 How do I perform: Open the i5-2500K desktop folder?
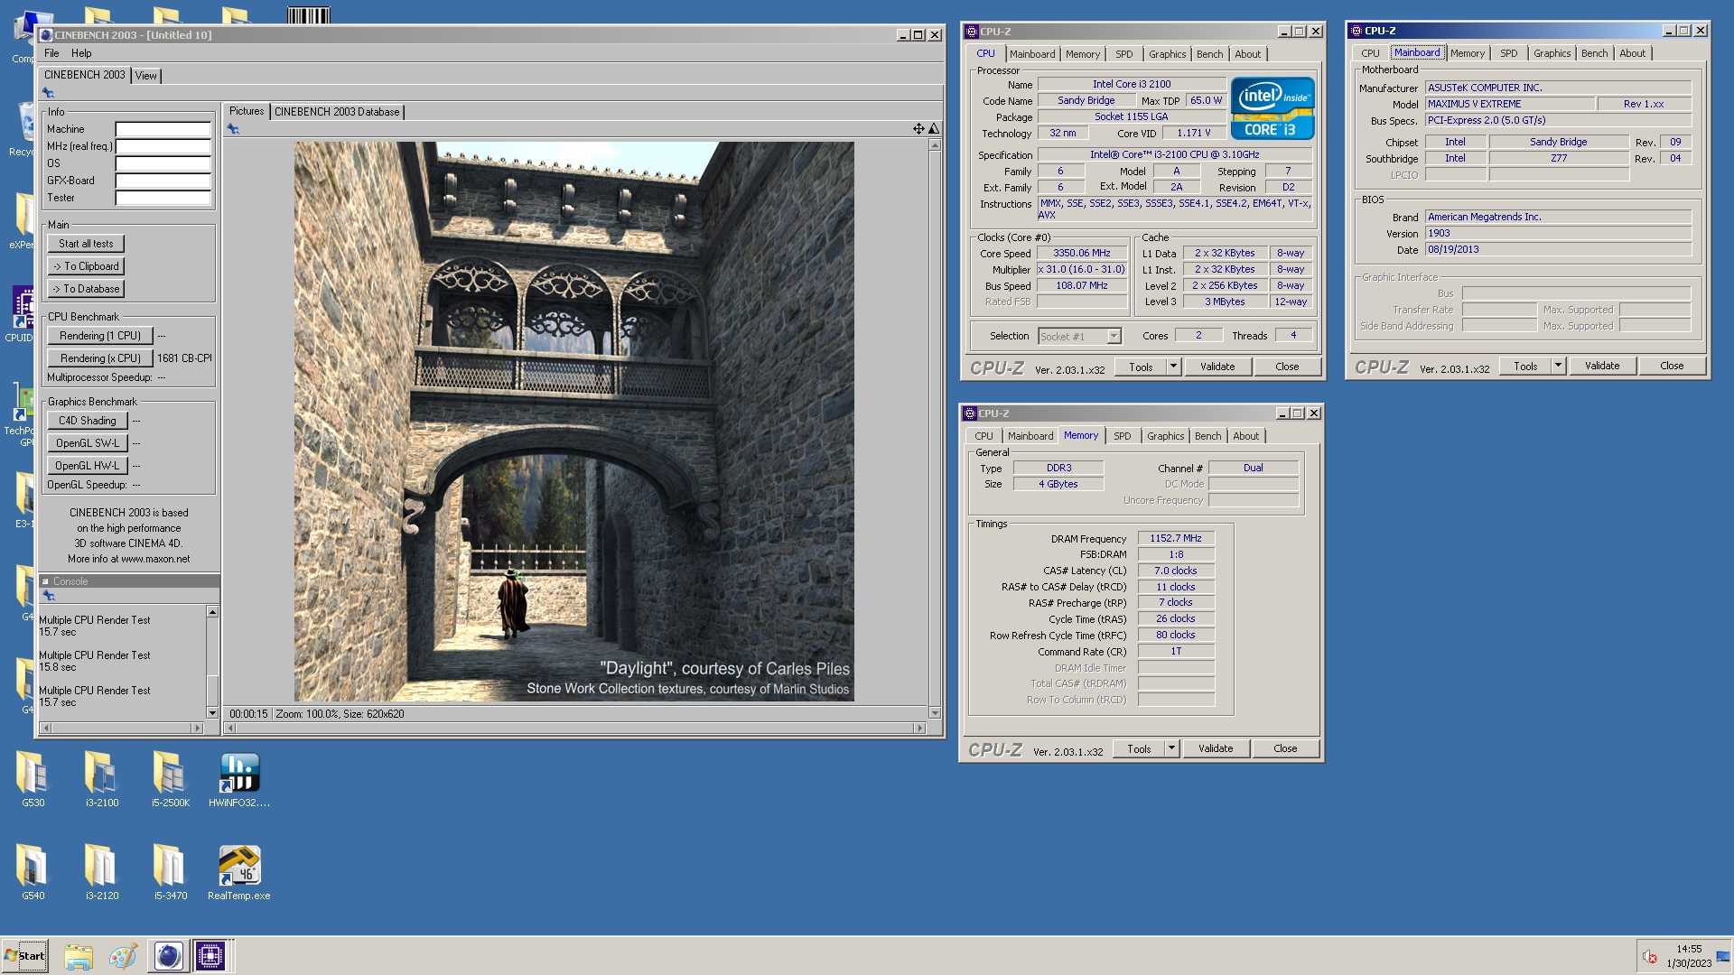170,779
